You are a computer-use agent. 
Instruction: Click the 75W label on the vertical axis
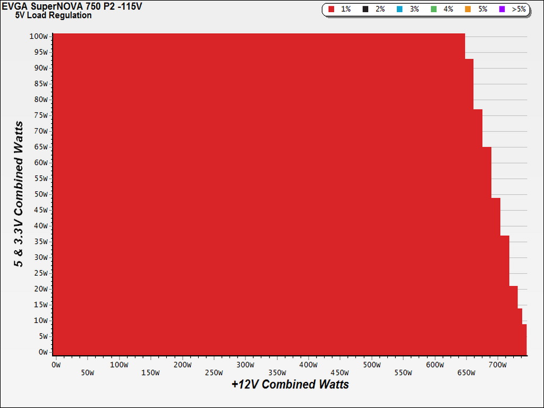pos(40,115)
